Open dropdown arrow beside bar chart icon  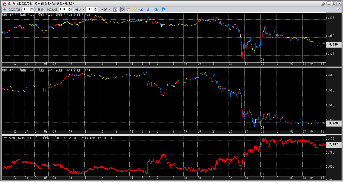pos(152,9)
